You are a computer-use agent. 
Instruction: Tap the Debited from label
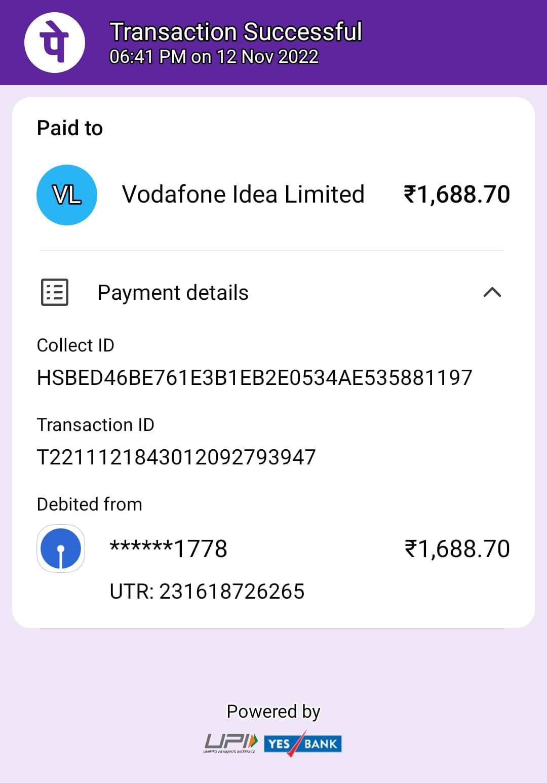coord(90,504)
